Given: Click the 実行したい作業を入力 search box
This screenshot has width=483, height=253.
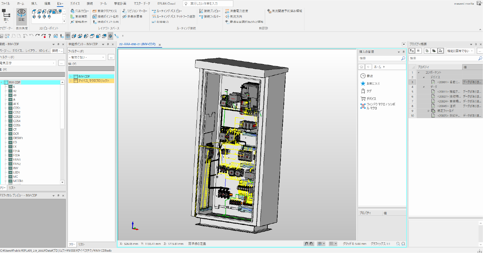Looking at the screenshot, I should [208, 4].
